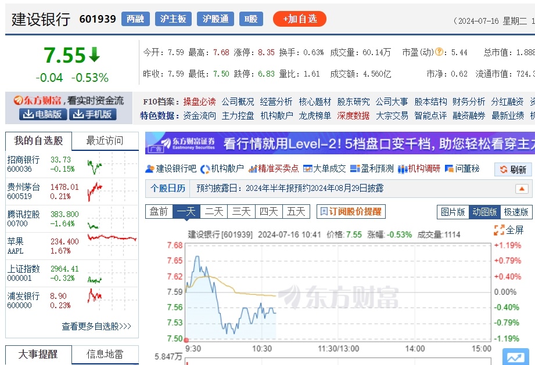Click the 沪主板 tag

tap(173, 19)
